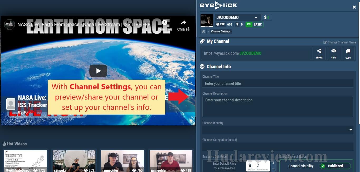
Task: Click the dollars per minute value field
Action: 258,166
